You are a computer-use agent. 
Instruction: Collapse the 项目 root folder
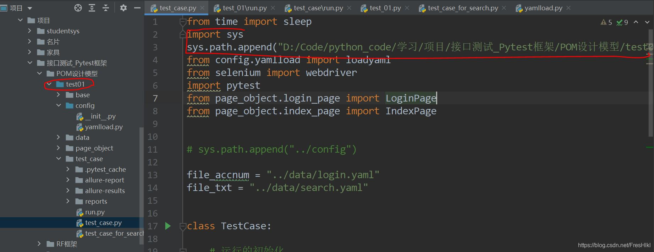point(20,20)
